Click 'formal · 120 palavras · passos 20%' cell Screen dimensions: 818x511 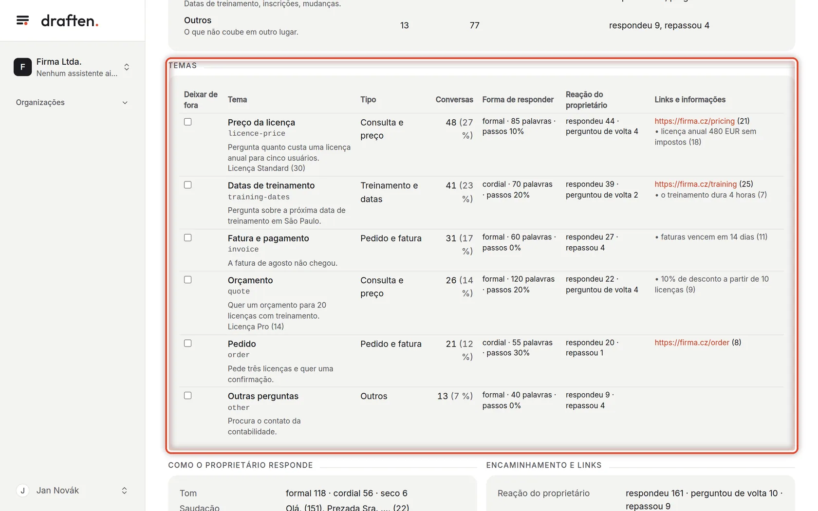(x=519, y=285)
